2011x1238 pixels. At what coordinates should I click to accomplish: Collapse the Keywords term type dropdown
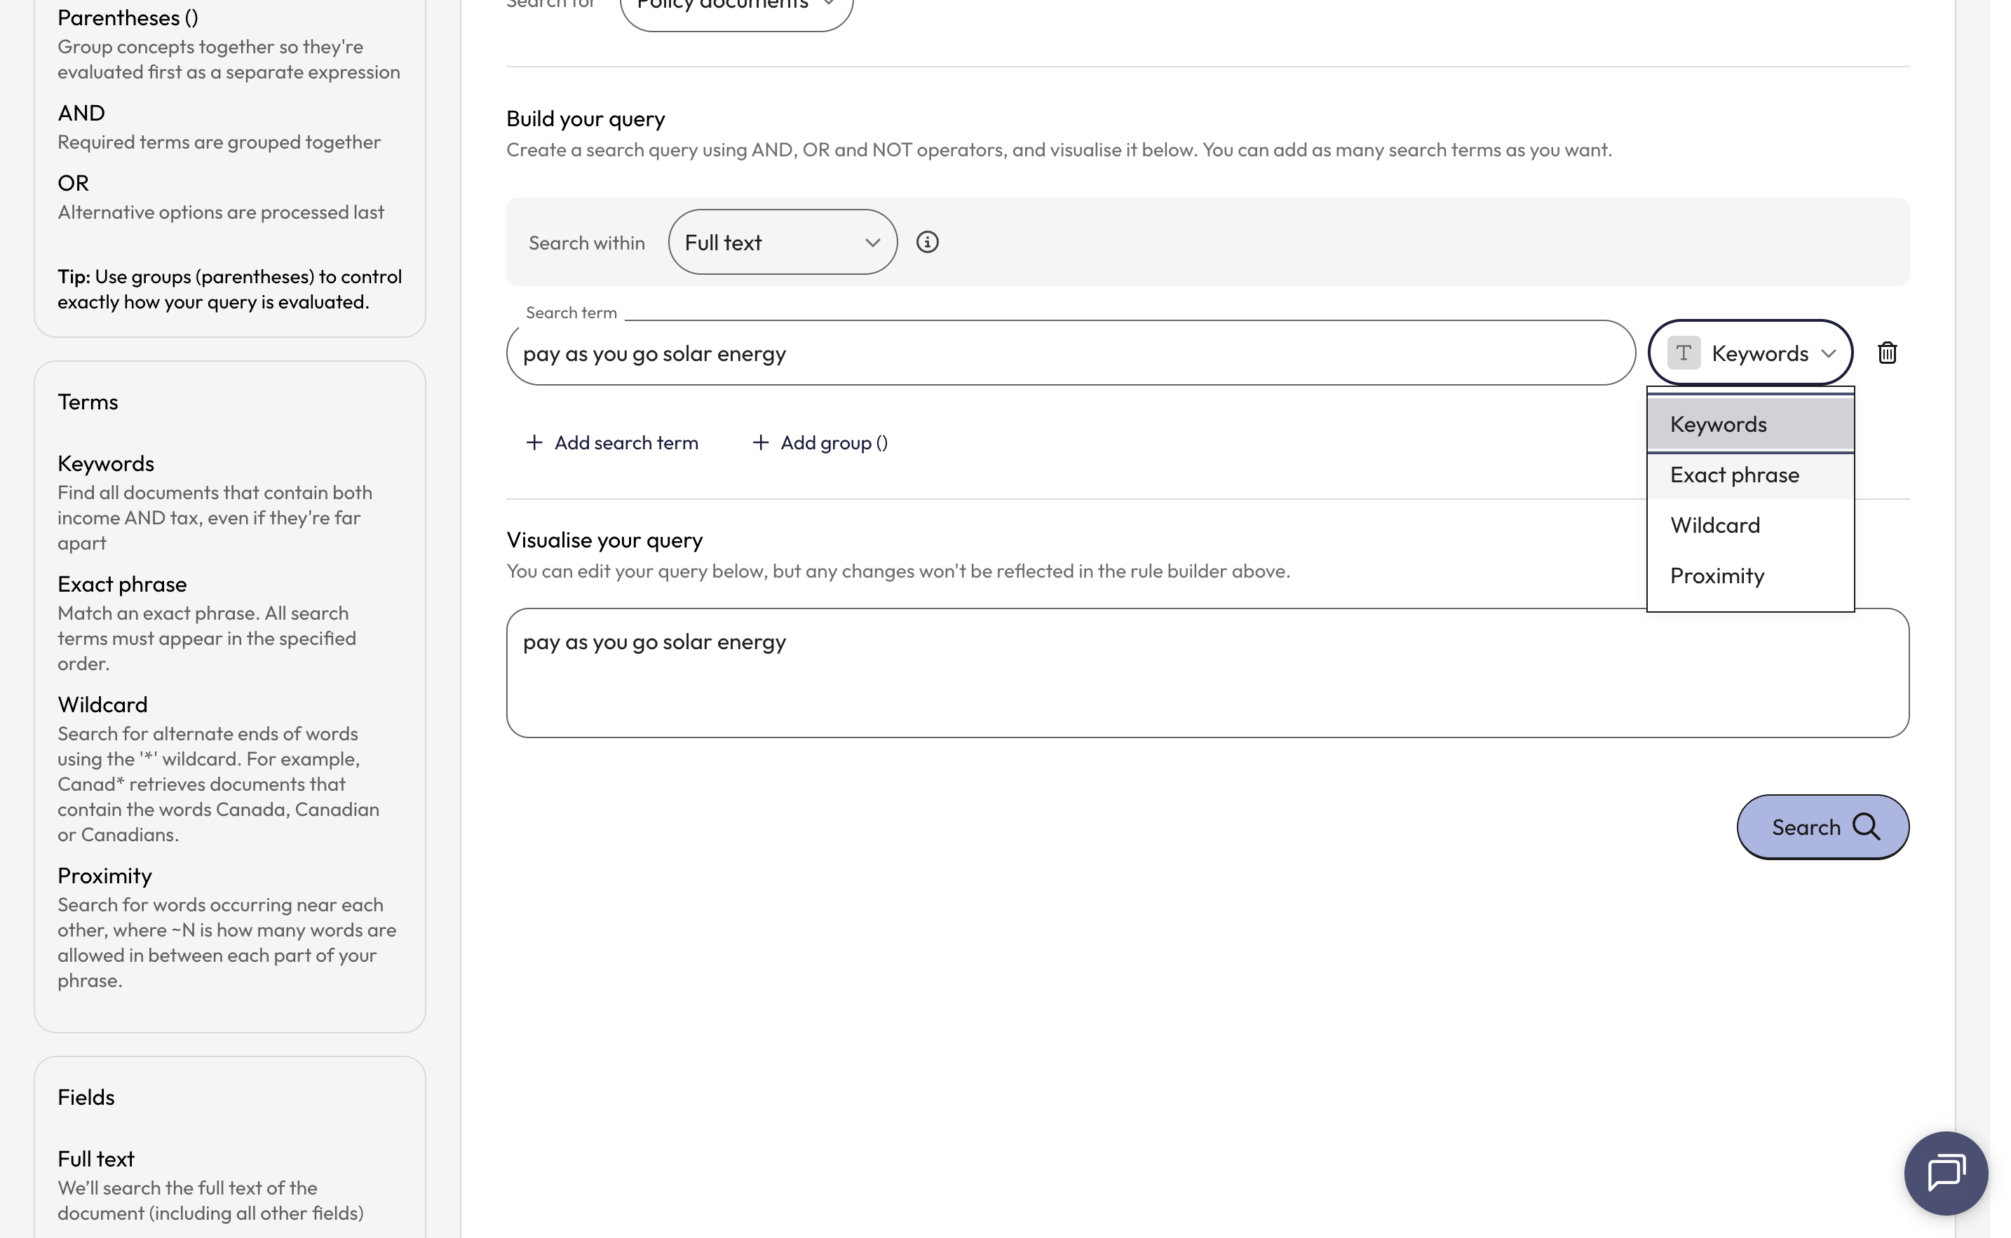(1749, 353)
